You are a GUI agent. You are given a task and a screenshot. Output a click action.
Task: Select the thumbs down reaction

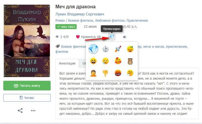106,73
